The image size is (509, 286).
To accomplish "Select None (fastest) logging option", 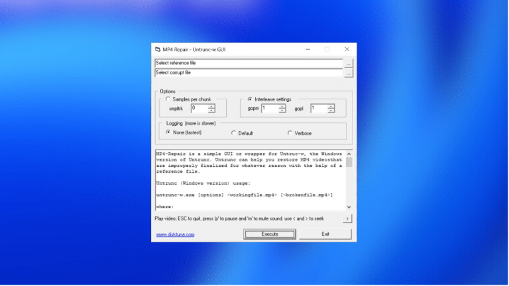I will pyautogui.click(x=168, y=132).
